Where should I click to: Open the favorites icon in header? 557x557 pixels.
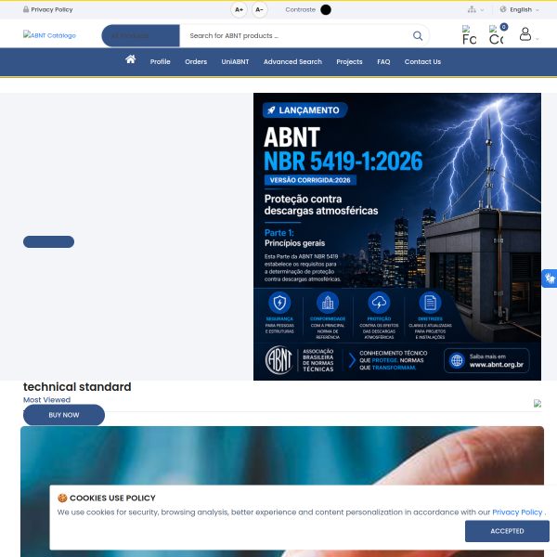coord(469,35)
